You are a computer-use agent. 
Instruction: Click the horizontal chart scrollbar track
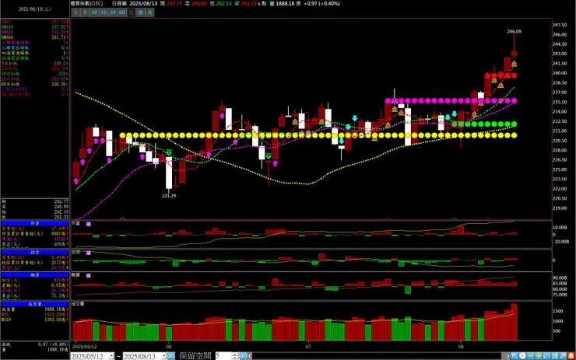click(x=377, y=356)
